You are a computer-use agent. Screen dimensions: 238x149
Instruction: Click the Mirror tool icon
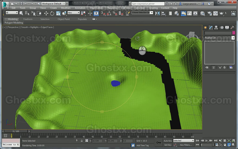(x=157, y=13)
